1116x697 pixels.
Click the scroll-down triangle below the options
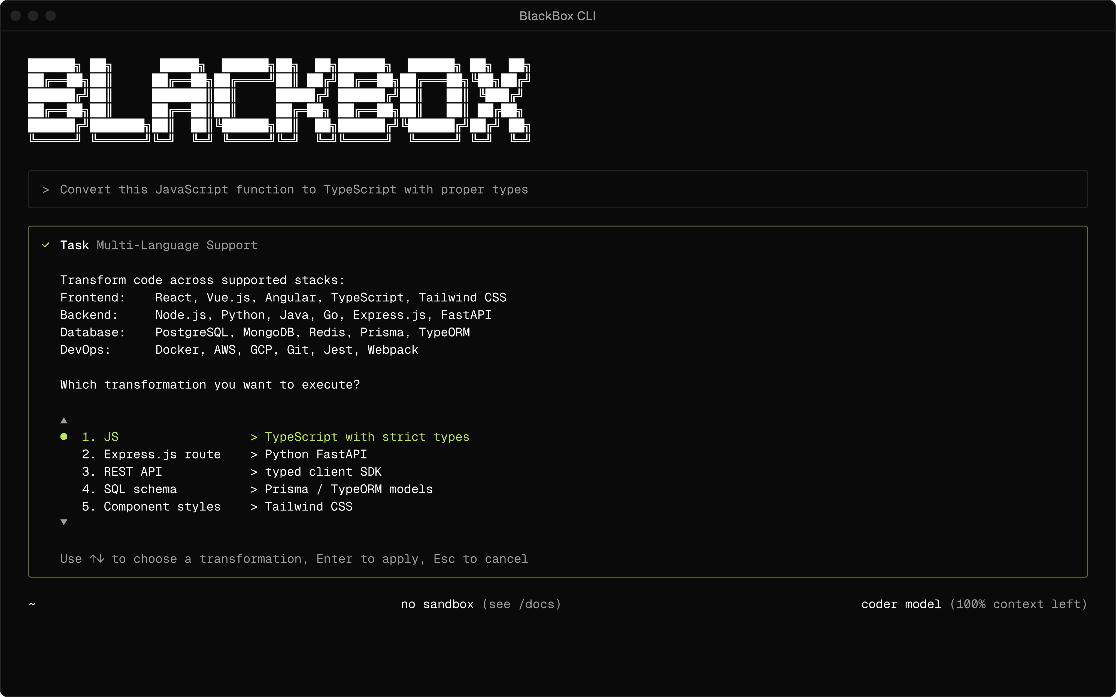[64, 522]
